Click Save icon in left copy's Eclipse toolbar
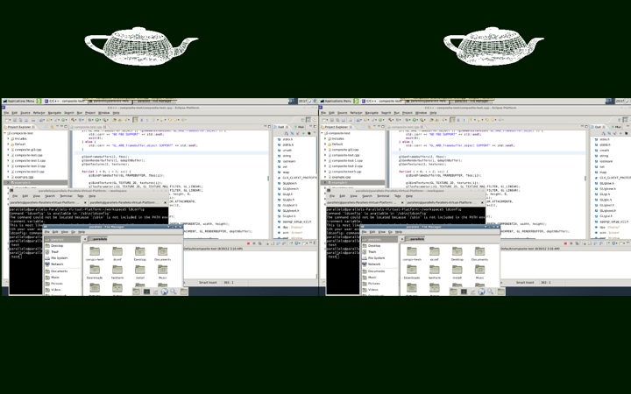This screenshot has height=394, width=631. pyautogui.click(x=15, y=120)
